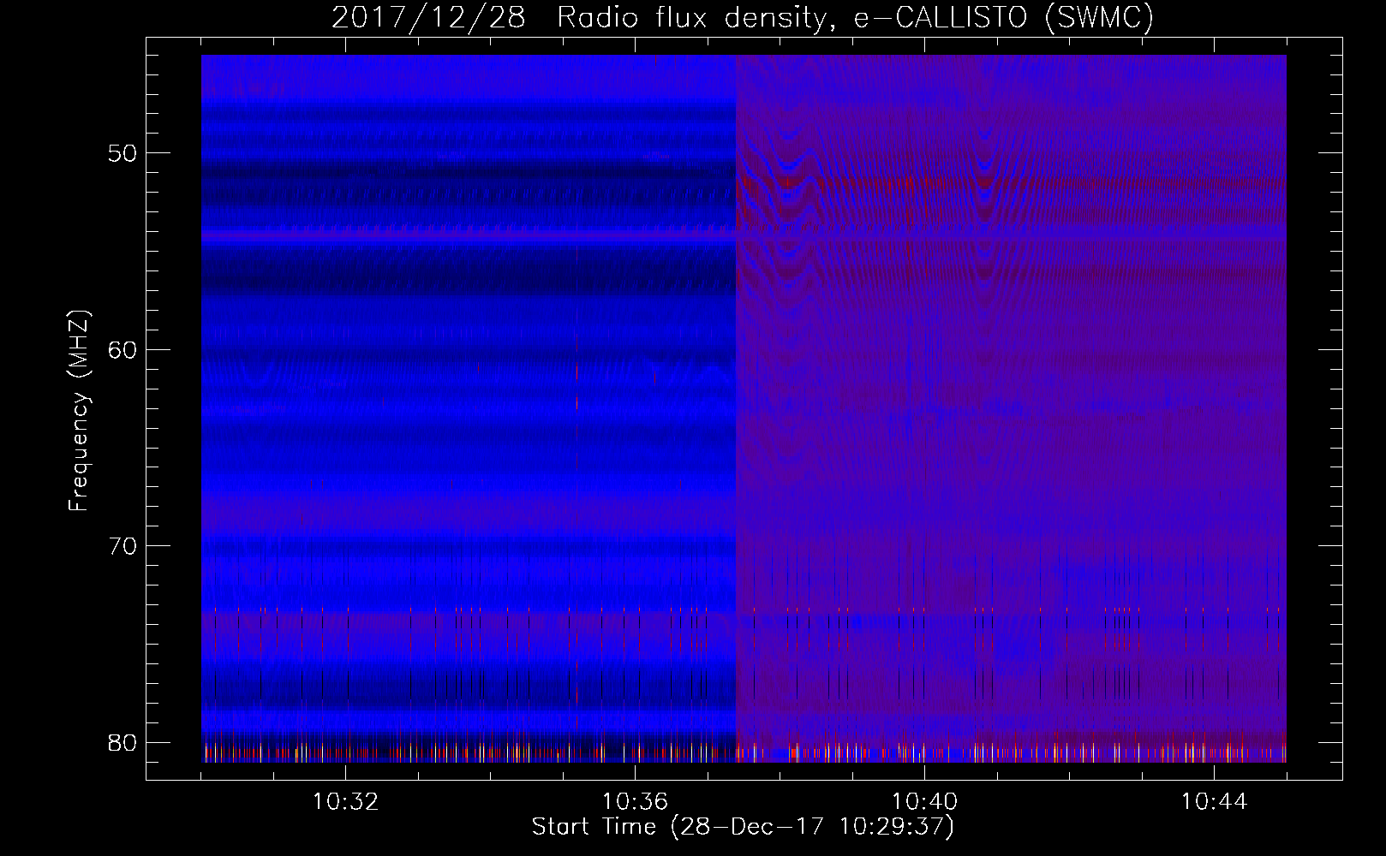1386x856 pixels.
Task: Click the frequency tick label '80'
Action: (123, 742)
